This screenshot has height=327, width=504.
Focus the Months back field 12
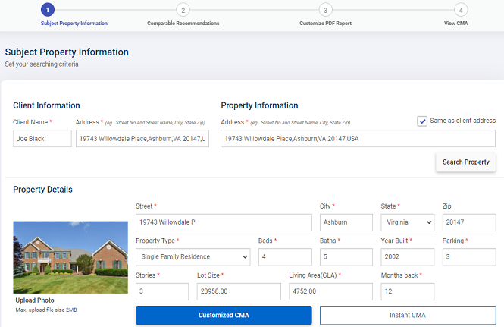(407, 291)
